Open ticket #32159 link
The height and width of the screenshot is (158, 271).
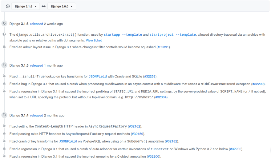138,134
